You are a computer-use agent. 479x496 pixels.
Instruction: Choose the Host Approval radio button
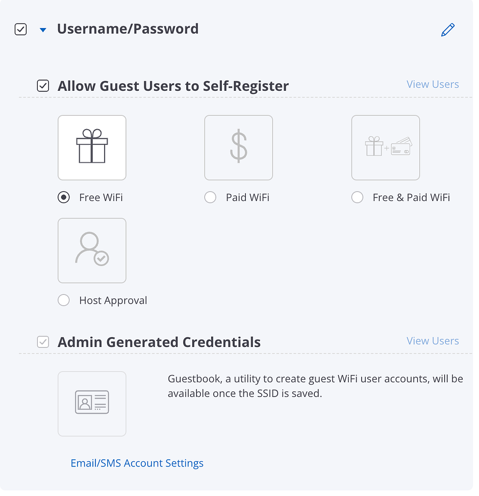(x=64, y=301)
